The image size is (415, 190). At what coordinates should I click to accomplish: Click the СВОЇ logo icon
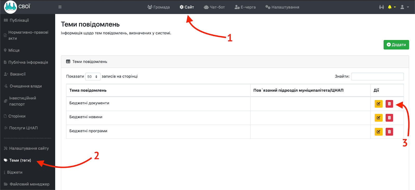[10, 7]
